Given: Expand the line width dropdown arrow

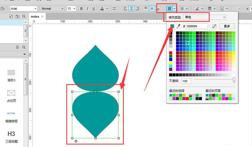Looking at the screenshot, I should [x=215, y=9].
